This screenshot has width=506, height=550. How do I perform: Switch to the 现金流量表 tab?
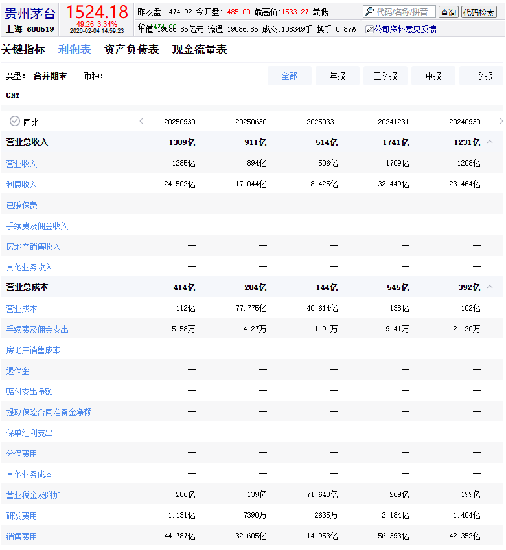tap(200, 50)
